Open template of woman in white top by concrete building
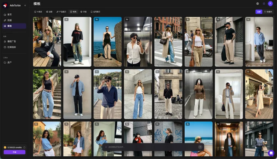Screen dimensions: 277x159 [x=138, y=94]
